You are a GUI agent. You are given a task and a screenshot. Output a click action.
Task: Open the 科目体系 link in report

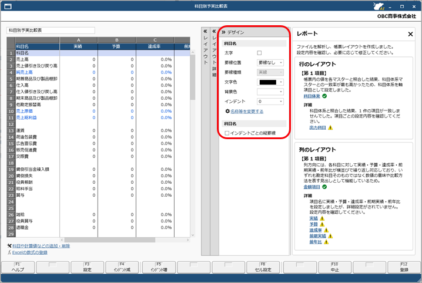pos(312,96)
